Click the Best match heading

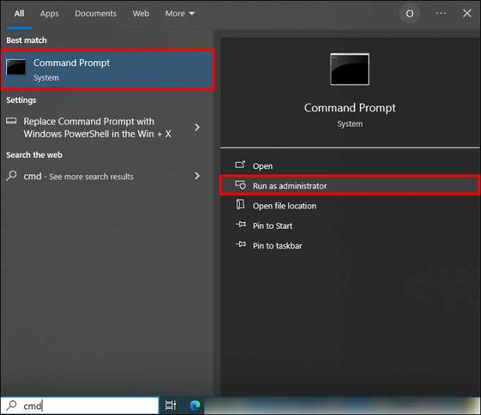pos(26,40)
